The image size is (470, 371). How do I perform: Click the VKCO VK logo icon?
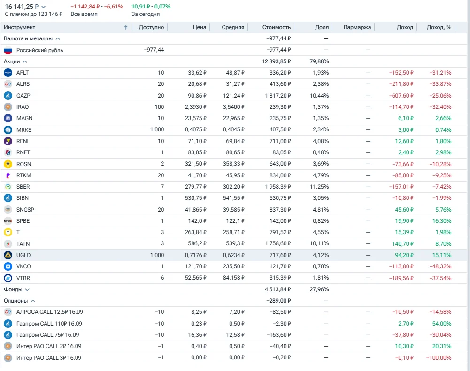coord(8,266)
